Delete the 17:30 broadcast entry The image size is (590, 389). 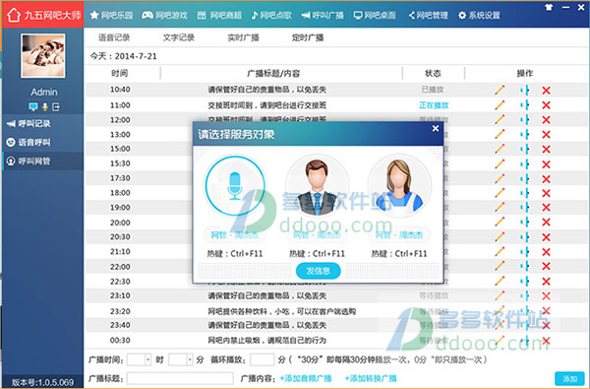[x=547, y=178]
